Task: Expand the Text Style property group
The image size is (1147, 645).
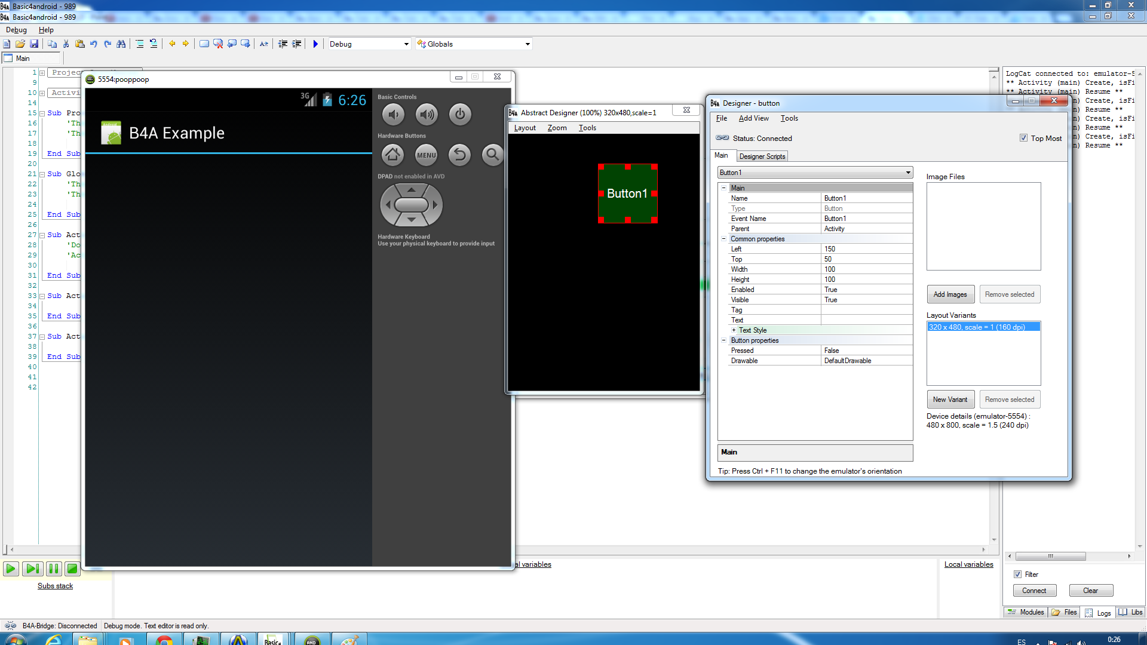Action: click(734, 330)
